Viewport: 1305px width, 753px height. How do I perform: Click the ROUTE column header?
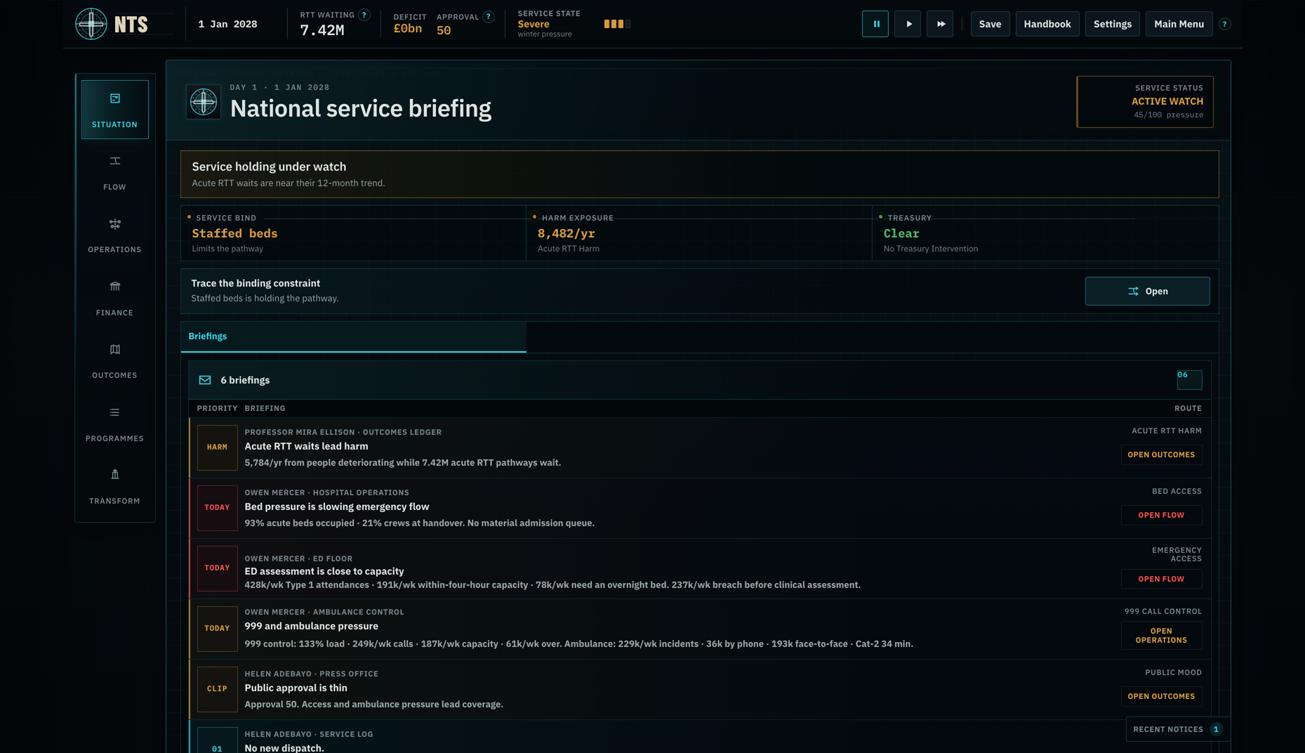(1188, 408)
